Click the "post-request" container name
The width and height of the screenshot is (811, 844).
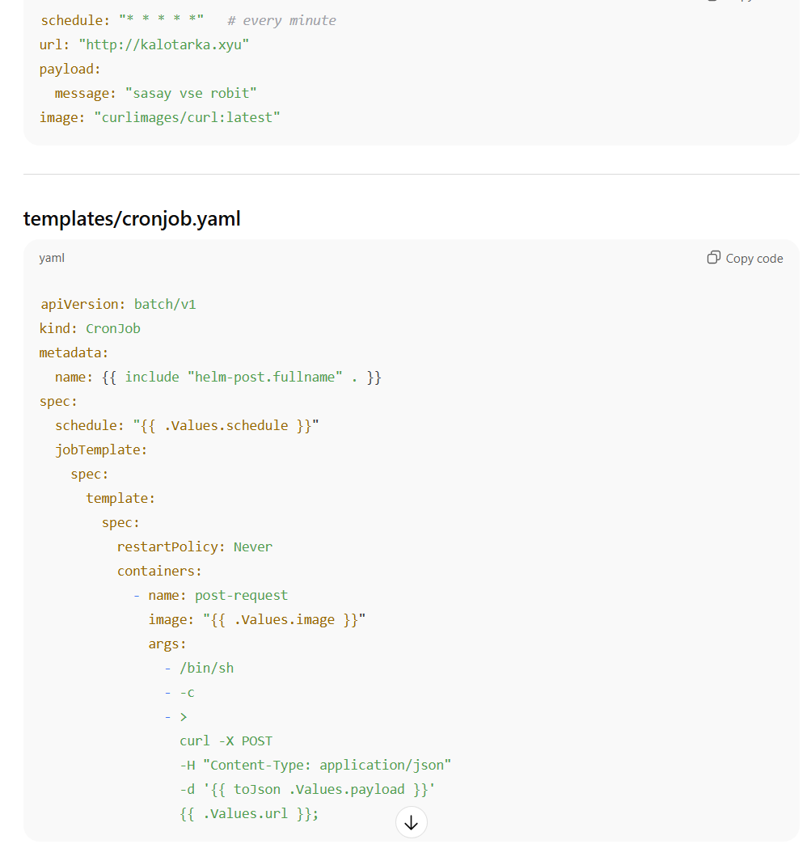pos(241,595)
